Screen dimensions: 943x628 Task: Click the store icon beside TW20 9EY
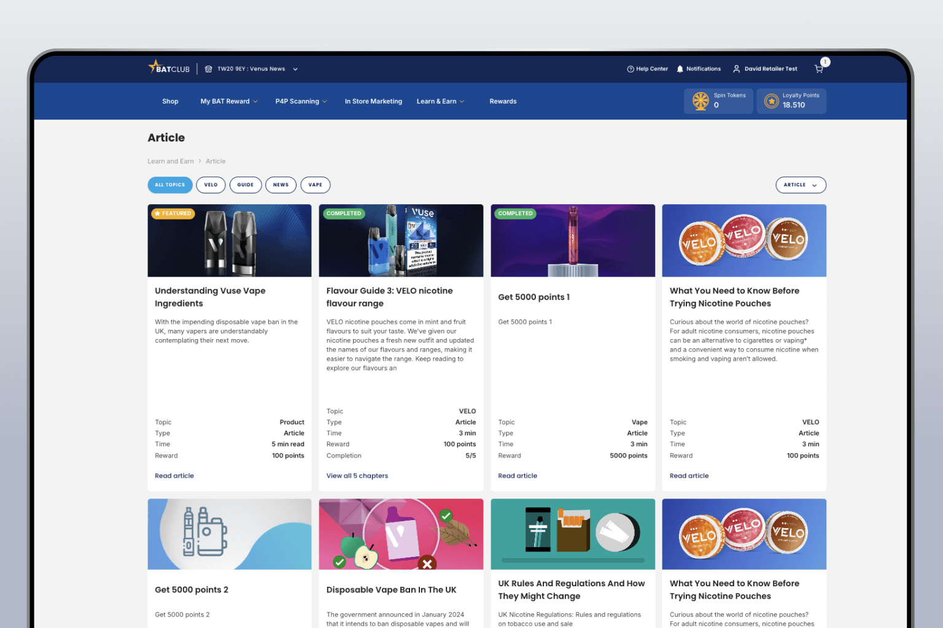point(208,69)
